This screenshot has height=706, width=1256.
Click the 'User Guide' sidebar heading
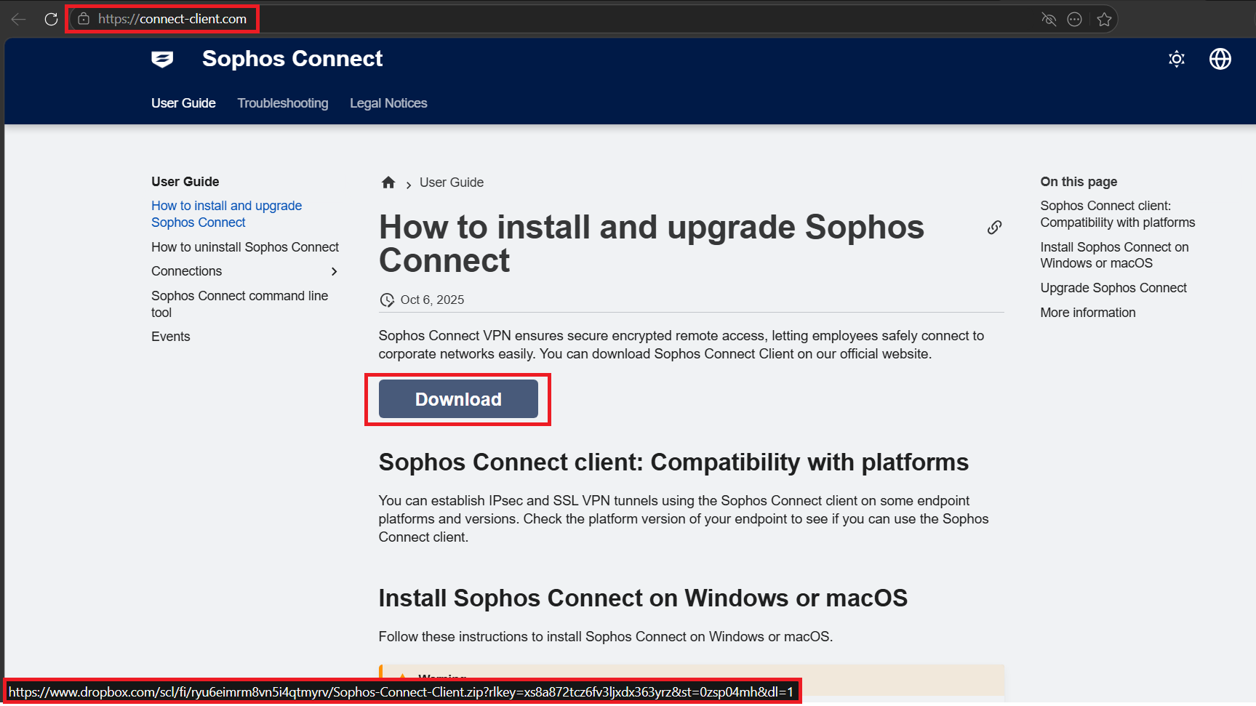[185, 182]
